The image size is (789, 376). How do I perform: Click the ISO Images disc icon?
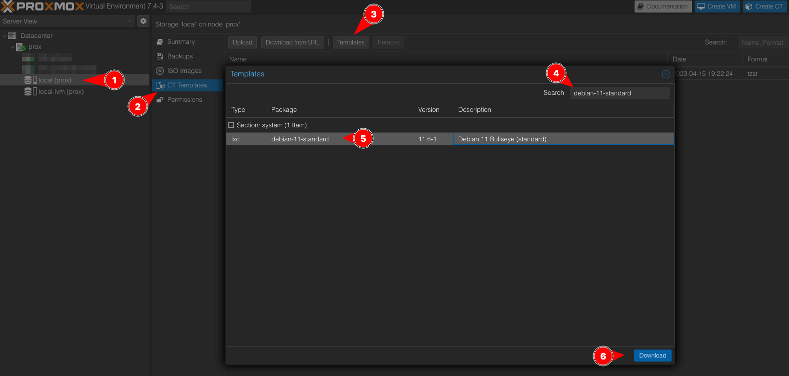tap(160, 71)
